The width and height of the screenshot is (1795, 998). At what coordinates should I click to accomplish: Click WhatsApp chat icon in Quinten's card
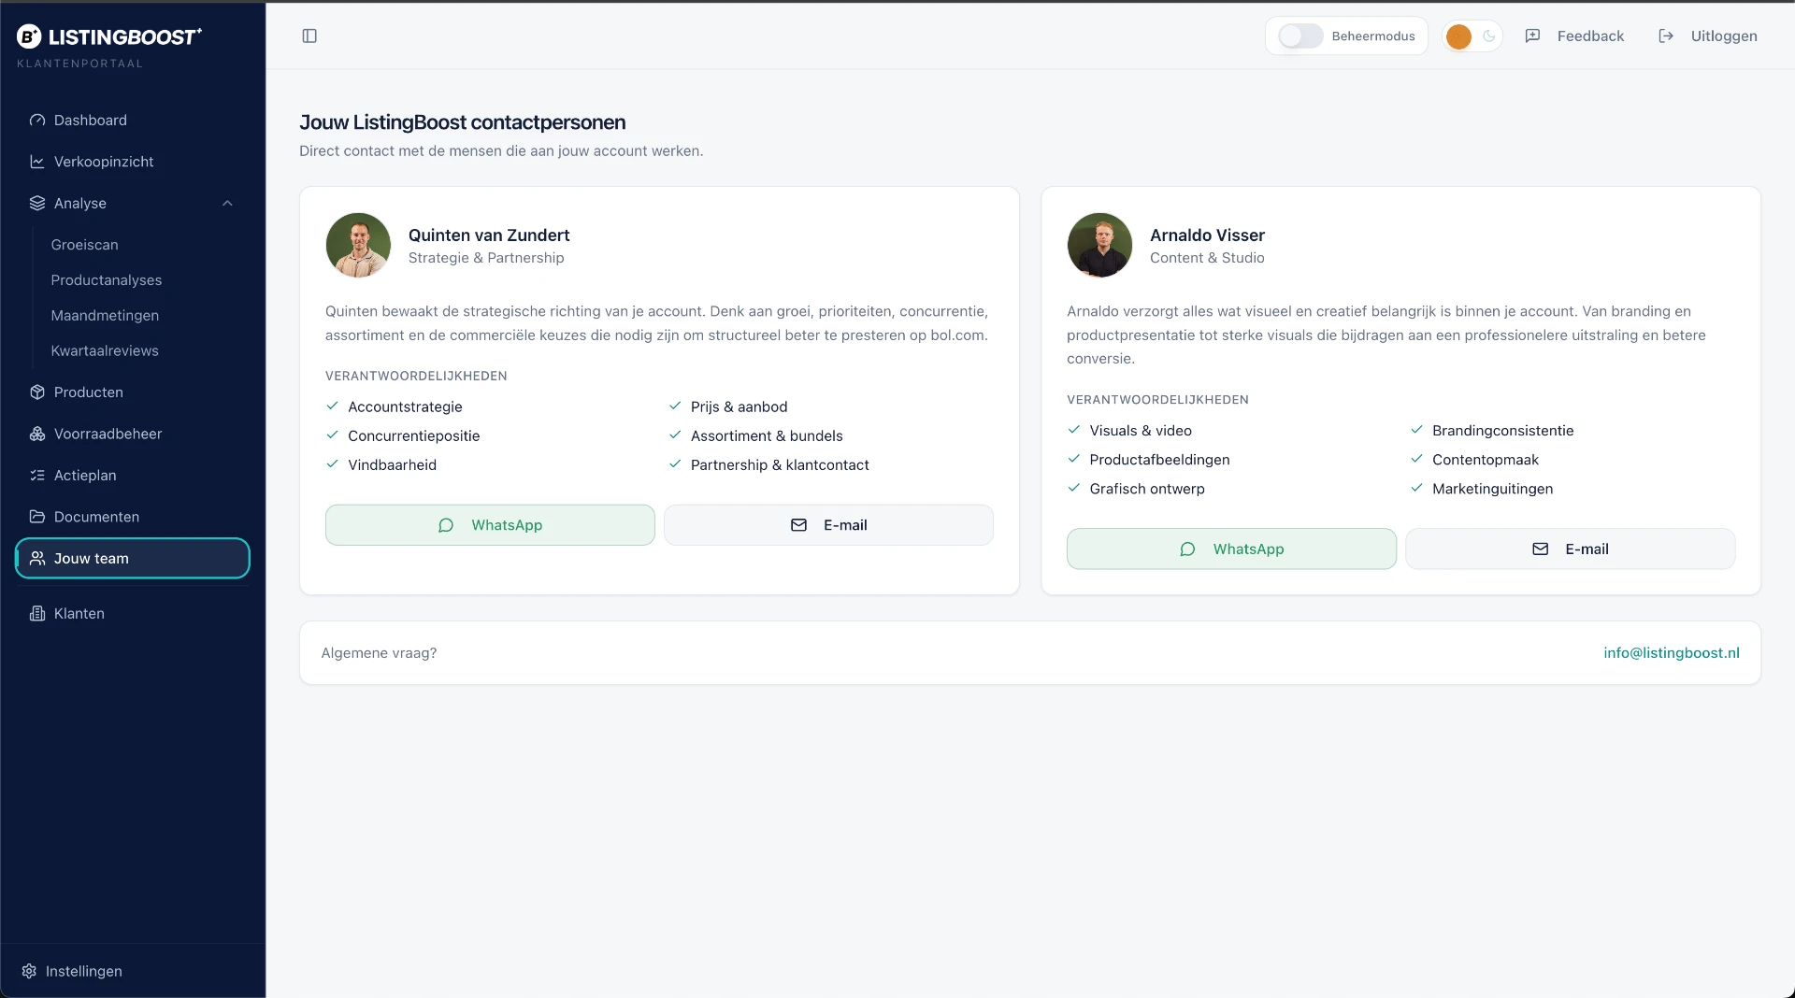coord(446,525)
